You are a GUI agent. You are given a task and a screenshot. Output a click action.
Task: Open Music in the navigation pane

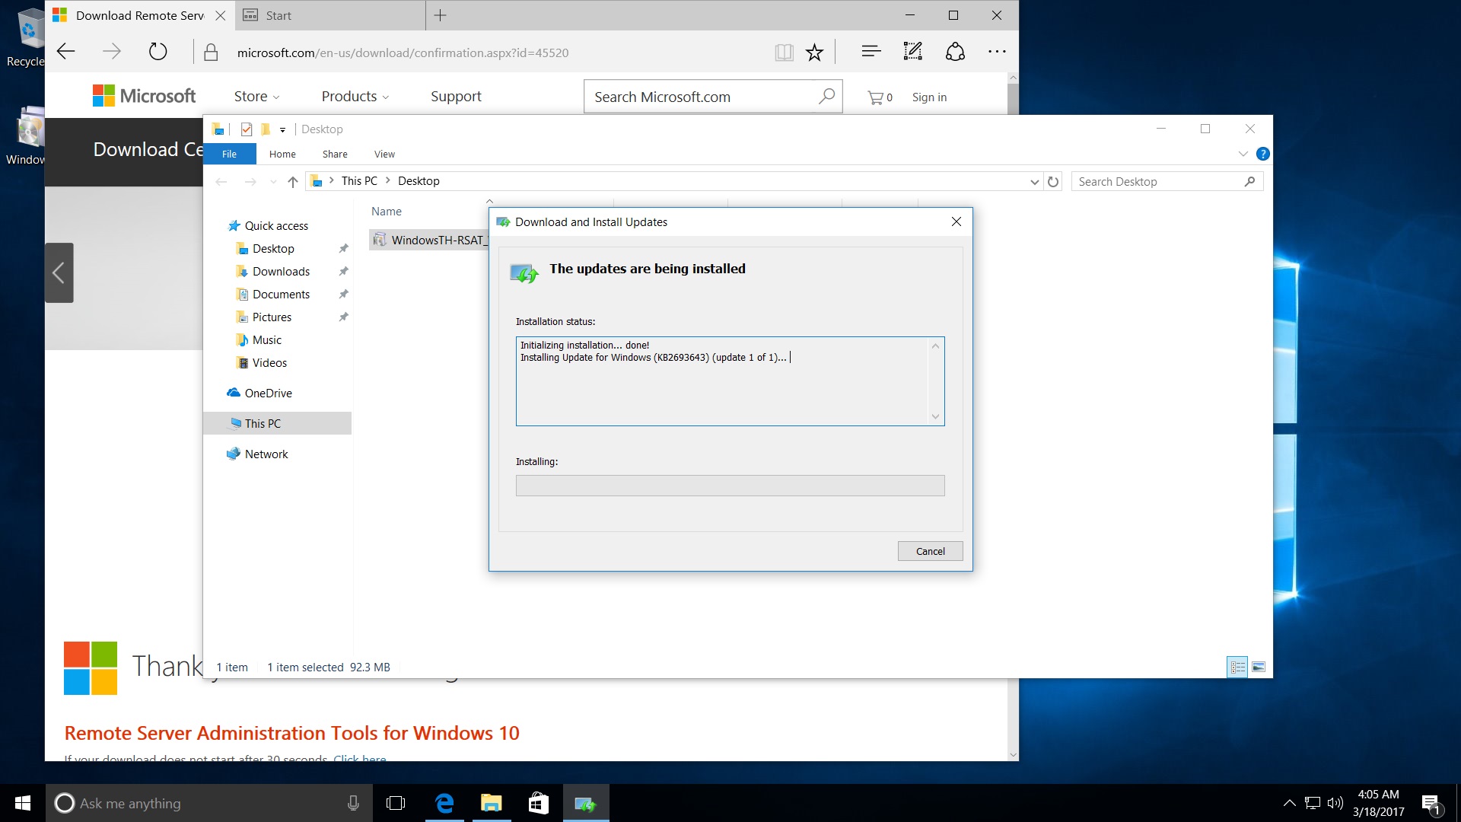coord(266,340)
